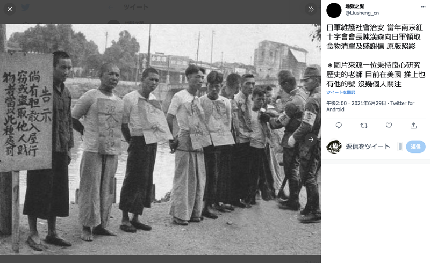Click the retweet icon
430x263 pixels.
364,126
